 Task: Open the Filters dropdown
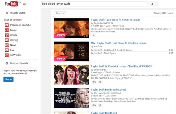(x=60, y=13)
